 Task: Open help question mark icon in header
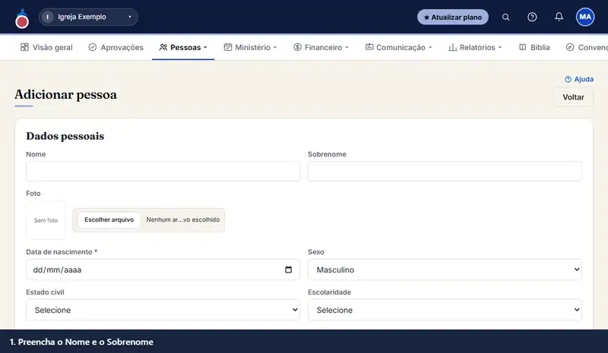pyautogui.click(x=532, y=17)
